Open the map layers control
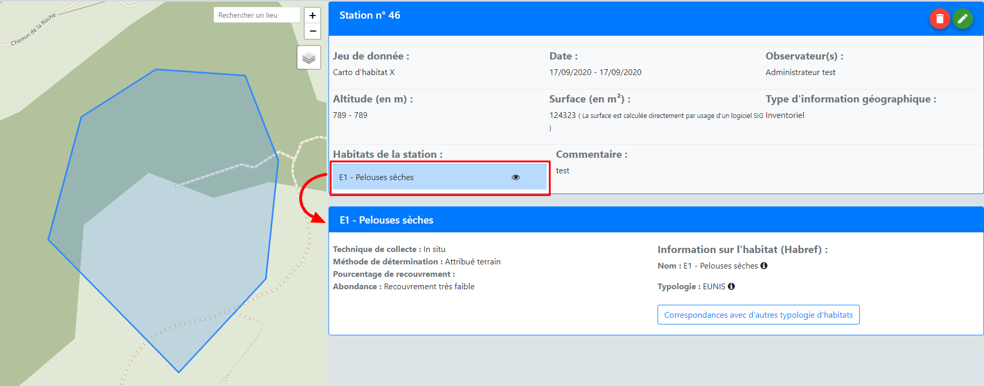984x386 pixels. point(309,57)
